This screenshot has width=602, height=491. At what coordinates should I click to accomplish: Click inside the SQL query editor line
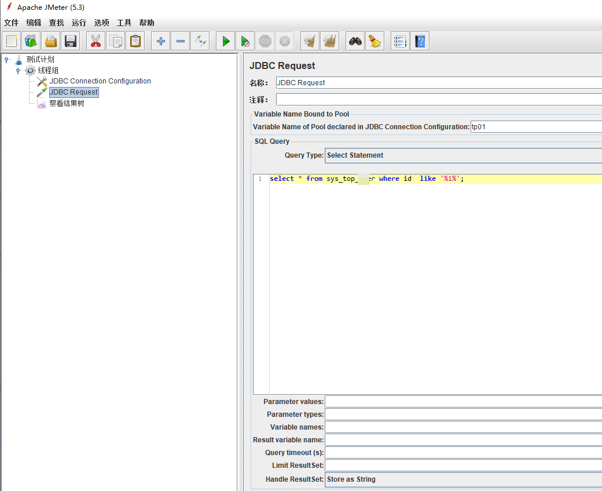(436, 179)
